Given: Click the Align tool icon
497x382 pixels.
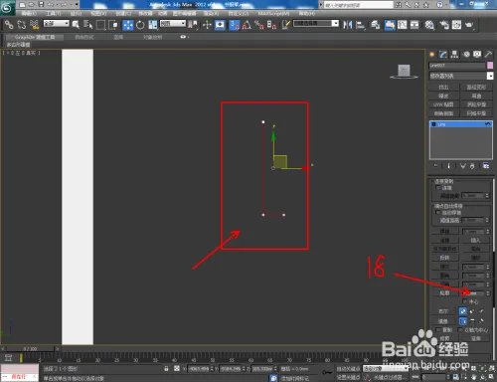Looking at the screenshot, I should 360,25.
